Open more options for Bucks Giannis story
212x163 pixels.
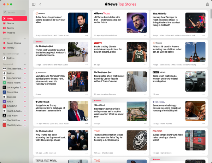(145, 65)
